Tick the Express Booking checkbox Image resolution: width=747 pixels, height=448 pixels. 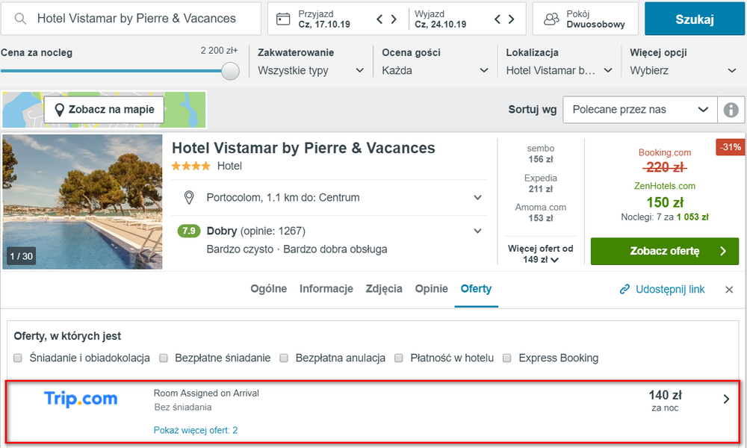(x=507, y=358)
